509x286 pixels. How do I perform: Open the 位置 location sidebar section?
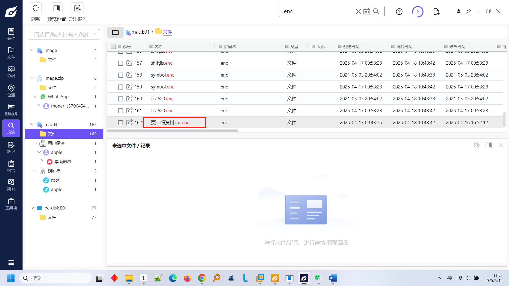(11, 91)
